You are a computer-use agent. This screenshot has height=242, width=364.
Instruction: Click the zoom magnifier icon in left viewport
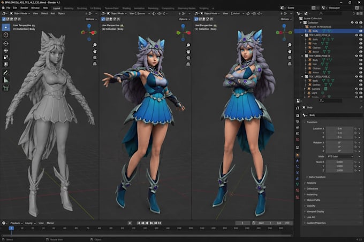pyautogui.click(x=95, y=45)
